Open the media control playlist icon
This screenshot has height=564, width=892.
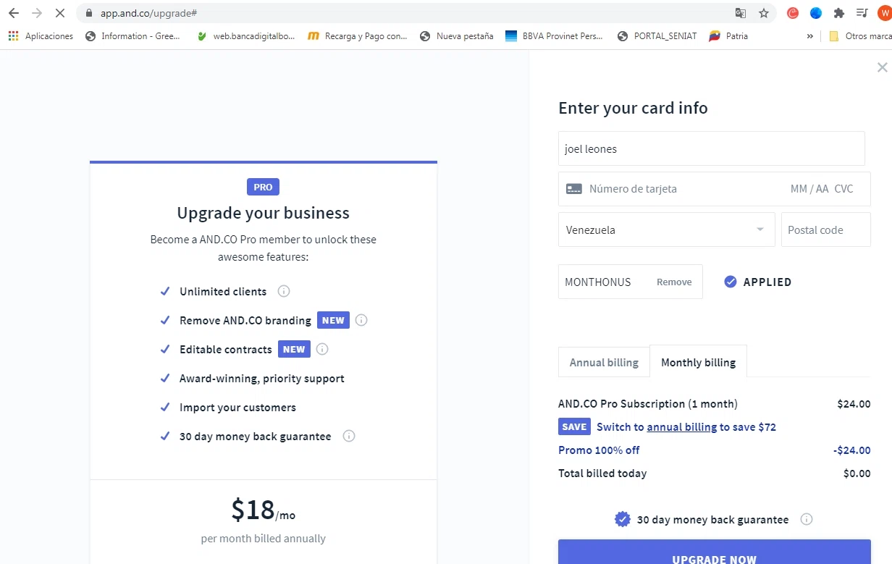(862, 13)
